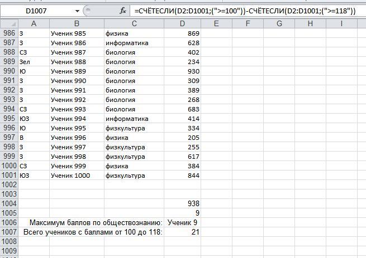Viewport: 366px width, 258px height.
Task: Select column A header
Action: 34,23
